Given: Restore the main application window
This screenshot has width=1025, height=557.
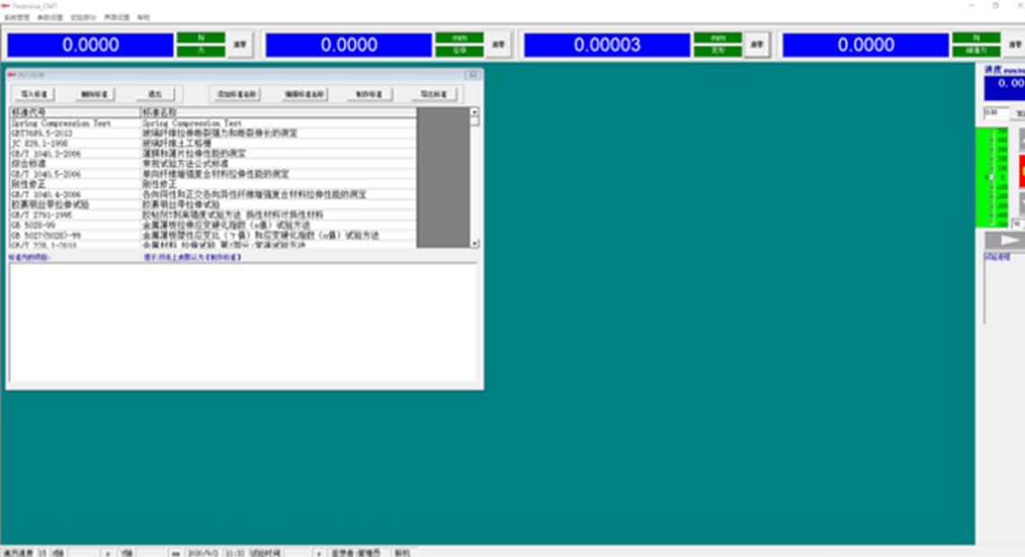Looking at the screenshot, I should pyautogui.click(x=995, y=5).
